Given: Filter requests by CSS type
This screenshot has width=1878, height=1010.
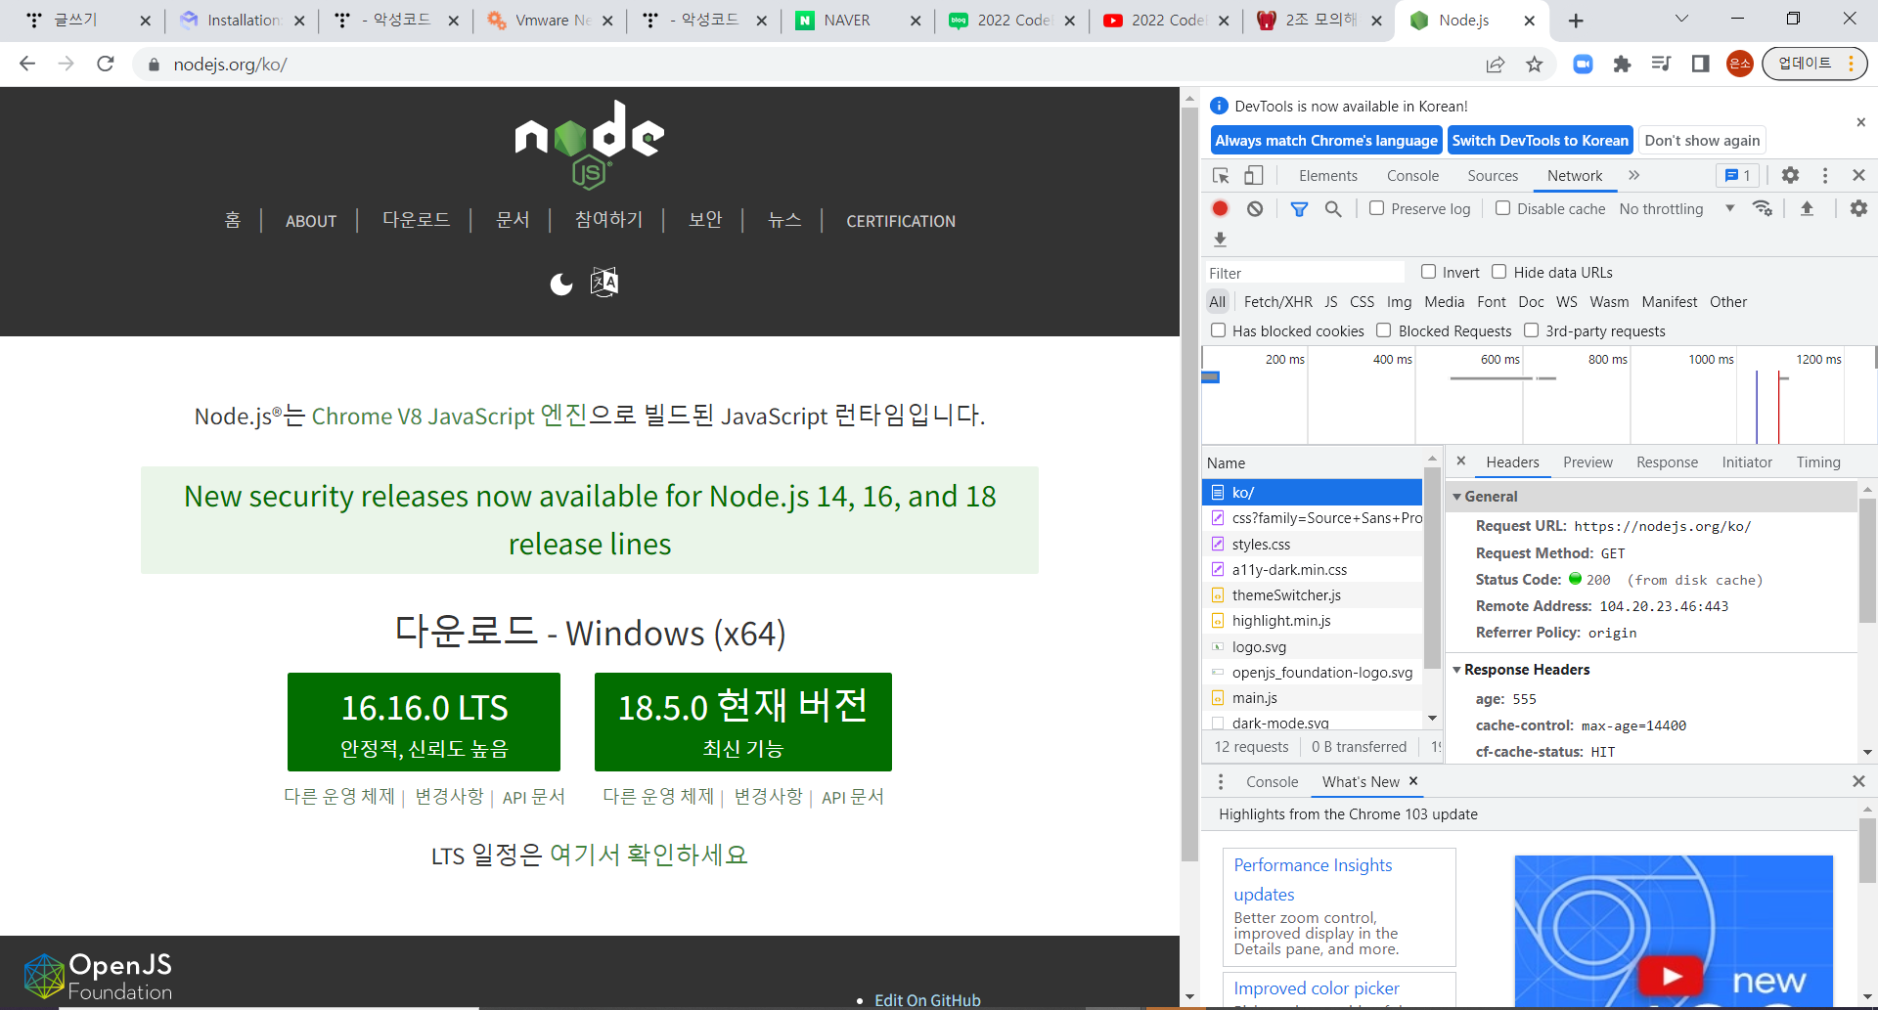Looking at the screenshot, I should point(1362,302).
